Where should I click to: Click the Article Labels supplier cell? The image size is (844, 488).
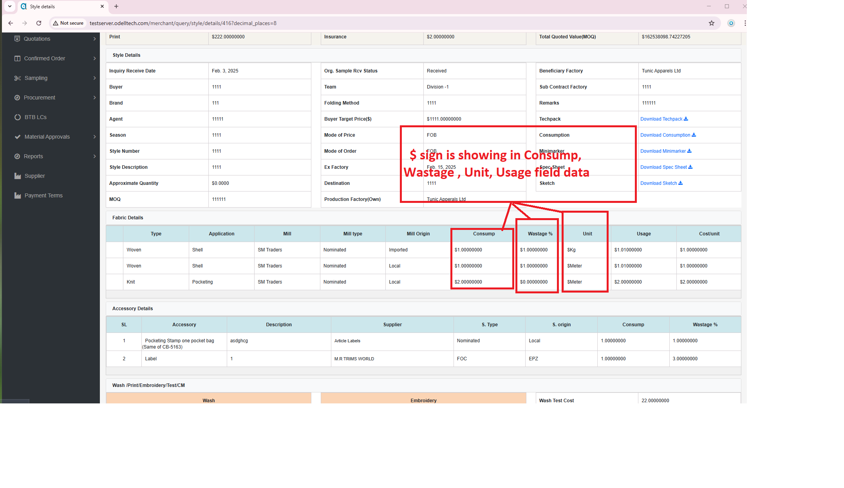(x=392, y=342)
